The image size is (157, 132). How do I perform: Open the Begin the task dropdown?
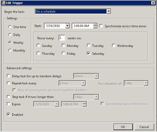[109, 11]
